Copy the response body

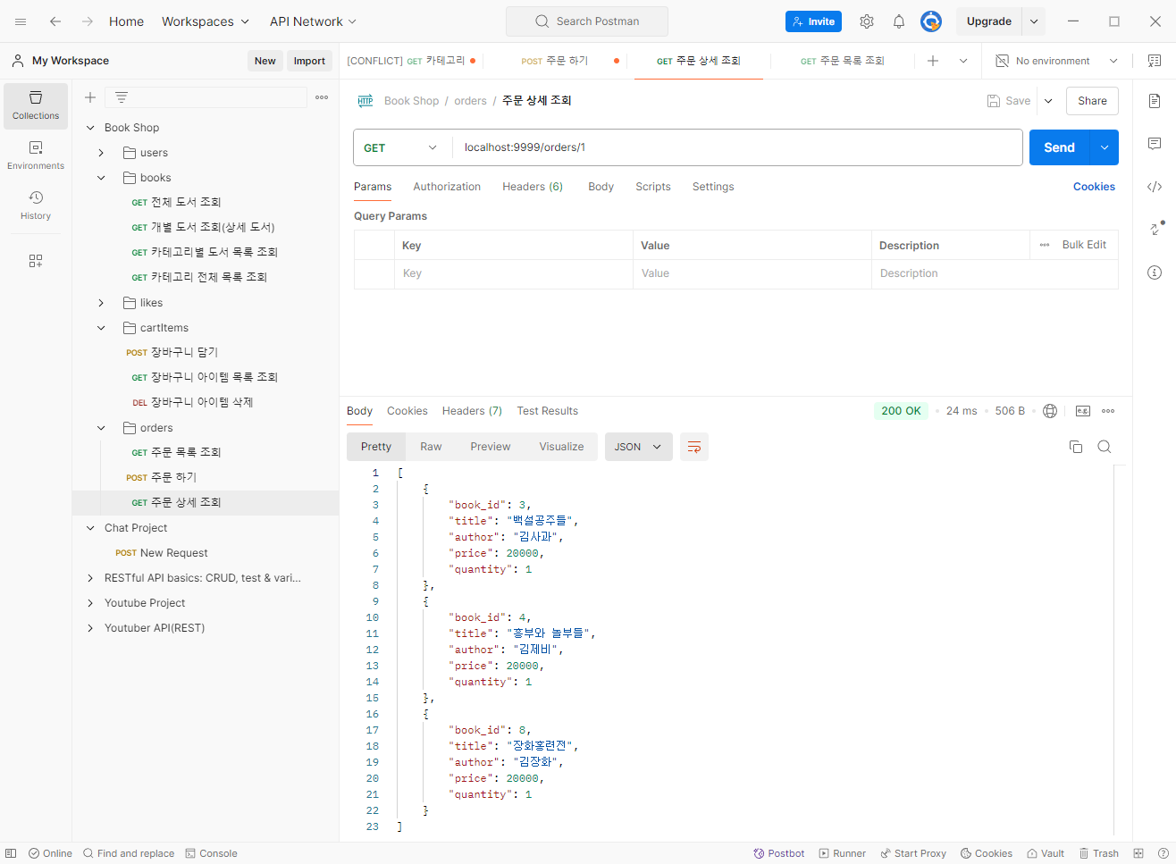1076,447
